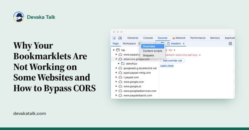Toggle the device toolbar icon
The height and width of the screenshot is (130, 249).
(x=120, y=38)
